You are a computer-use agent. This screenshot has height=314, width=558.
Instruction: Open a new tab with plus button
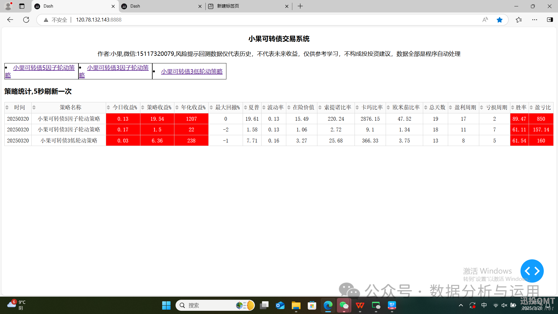[x=300, y=6]
